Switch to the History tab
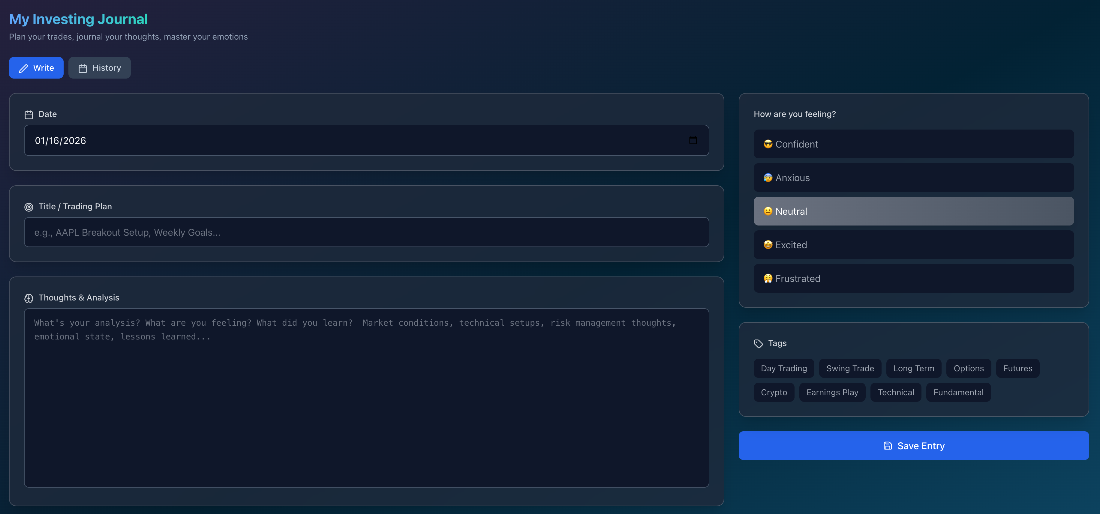 pyautogui.click(x=100, y=68)
